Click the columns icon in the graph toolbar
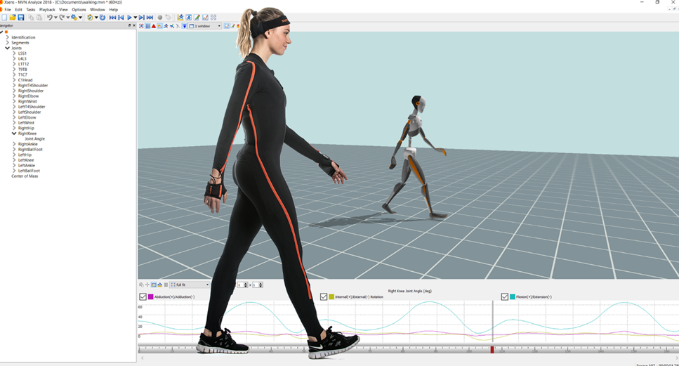 click(x=166, y=285)
